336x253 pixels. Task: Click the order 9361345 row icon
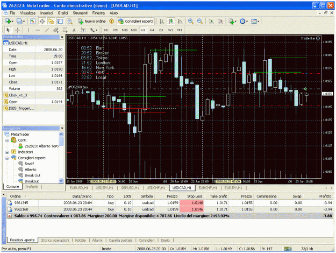click(x=10, y=203)
